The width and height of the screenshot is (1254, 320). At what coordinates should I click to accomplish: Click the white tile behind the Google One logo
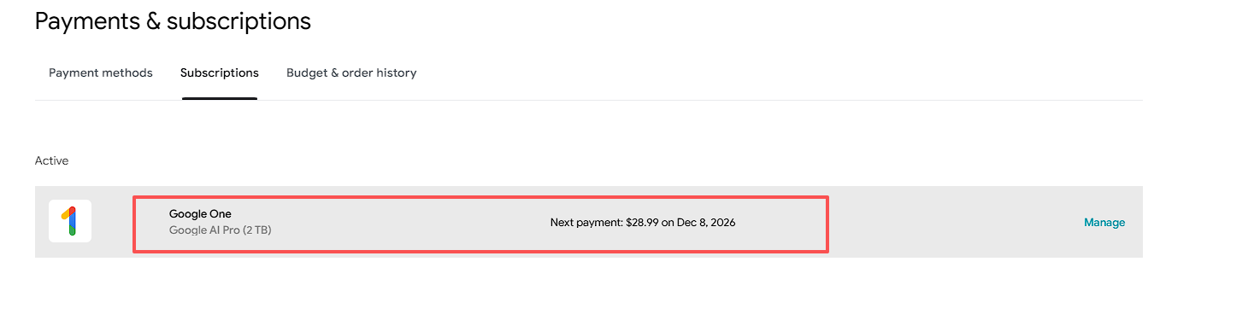click(x=70, y=221)
